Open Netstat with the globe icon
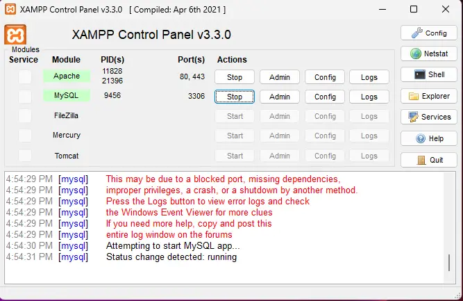This screenshot has width=463, height=301. [x=429, y=54]
